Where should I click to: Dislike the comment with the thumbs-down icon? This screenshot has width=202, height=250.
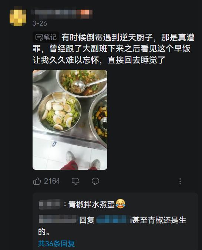pyautogui.click(x=75, y=181)
